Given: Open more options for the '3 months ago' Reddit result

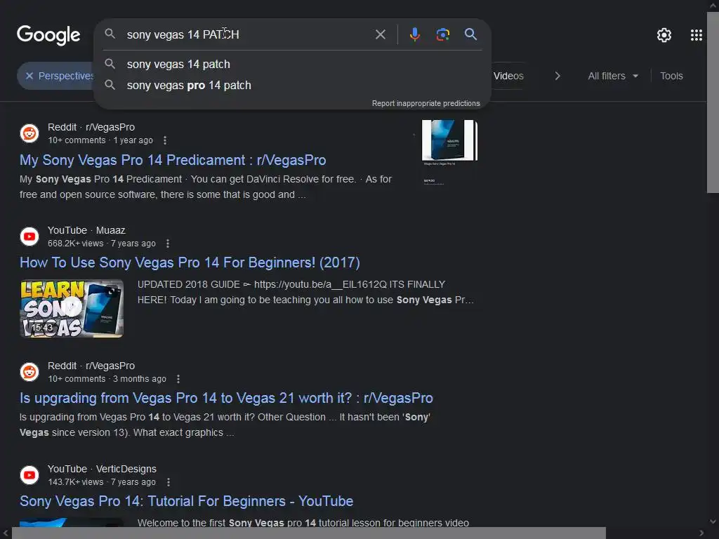Looking at the screenshot, I should pos(178,379).
